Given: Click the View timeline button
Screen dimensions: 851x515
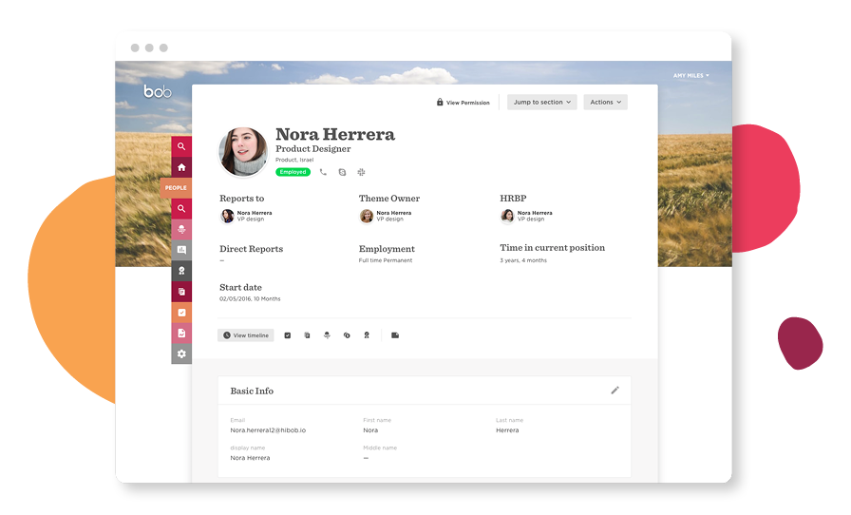Looking at the screenshot, I should tap(246, 335).
